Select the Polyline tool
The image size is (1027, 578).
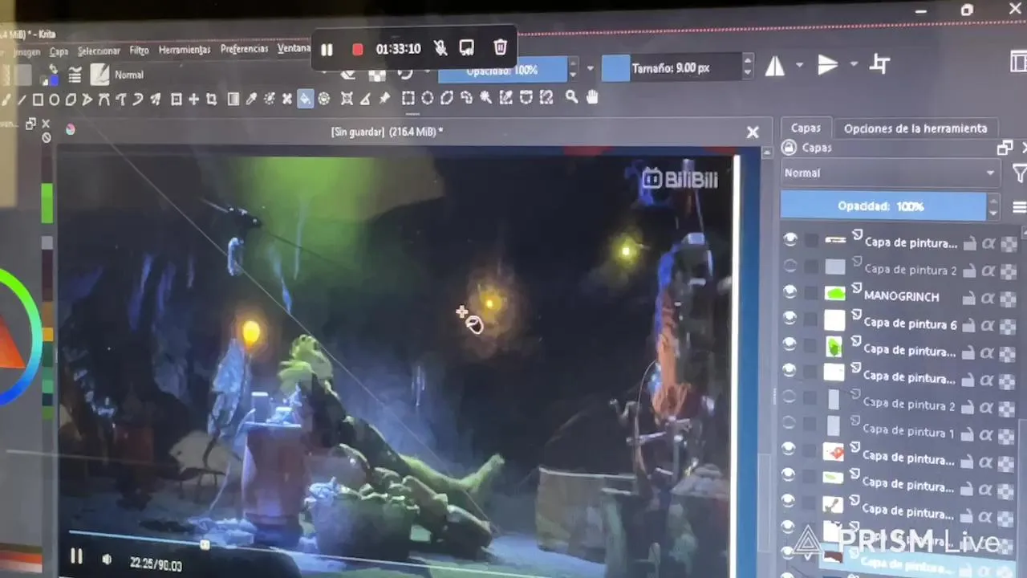pos(87,100)
